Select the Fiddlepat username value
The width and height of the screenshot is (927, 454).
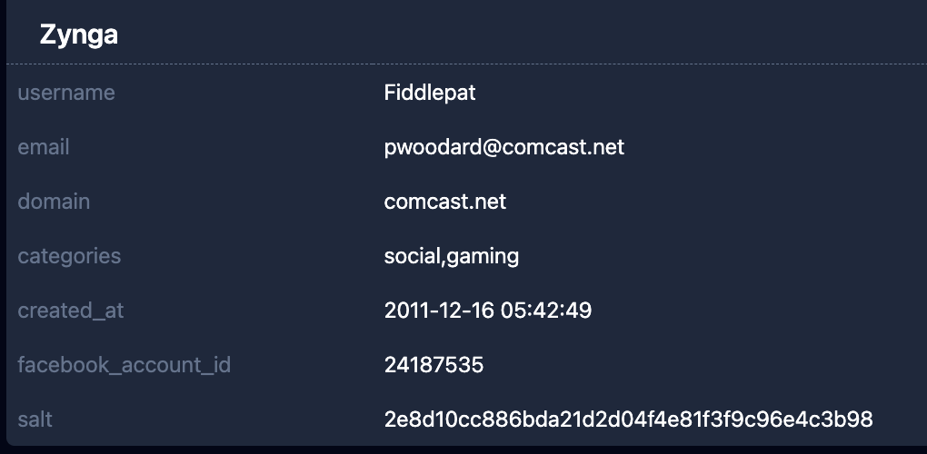coord(430,93)
